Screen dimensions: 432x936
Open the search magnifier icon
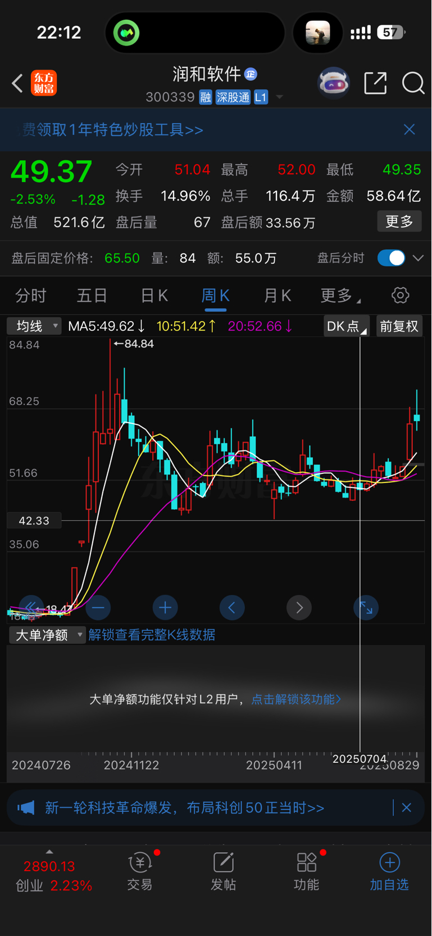pyautogui.click(x=413, y=83)
